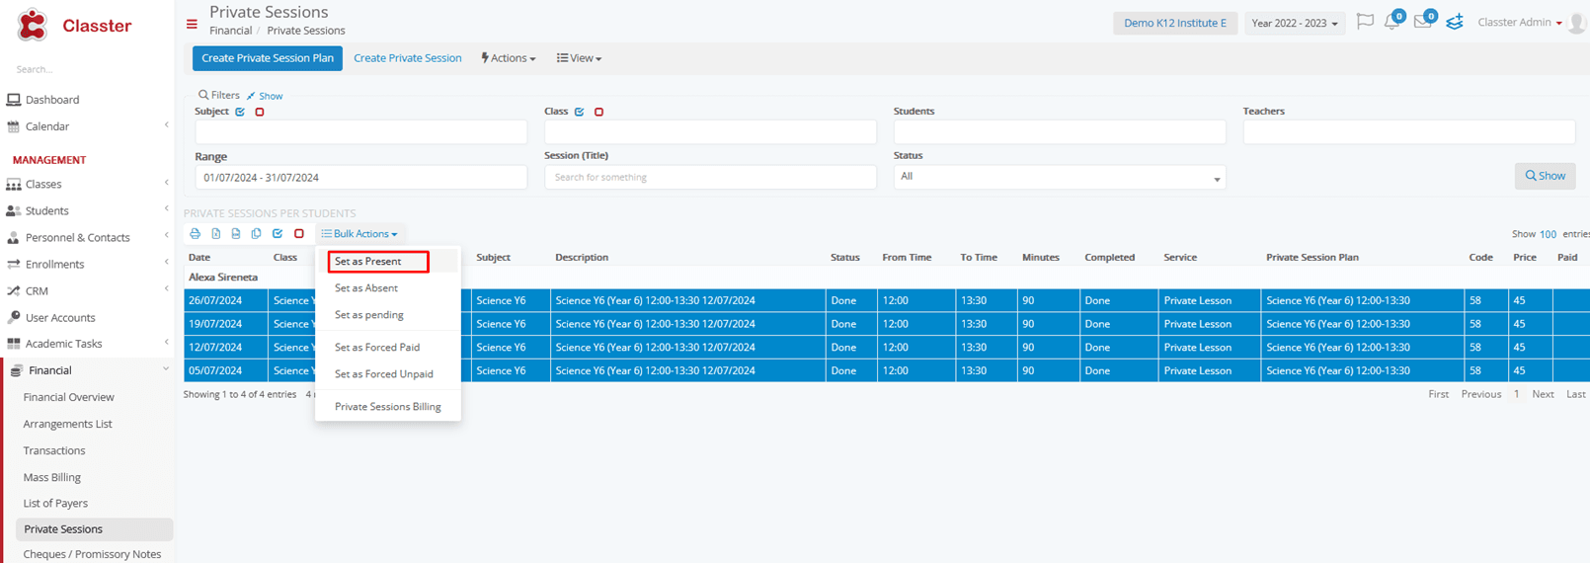
Task: Open the Year 2022 - 2023 dropdown
Action: [x=1295, y=23]
